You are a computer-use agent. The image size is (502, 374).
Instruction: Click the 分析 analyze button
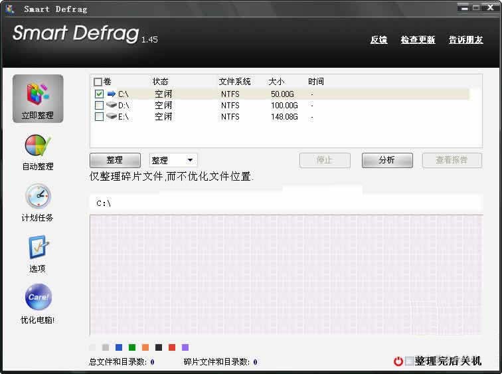[387, 160]
